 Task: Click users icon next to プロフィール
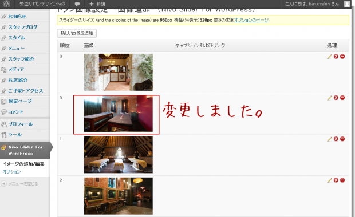pyautogui.click(x=4, y=124)
